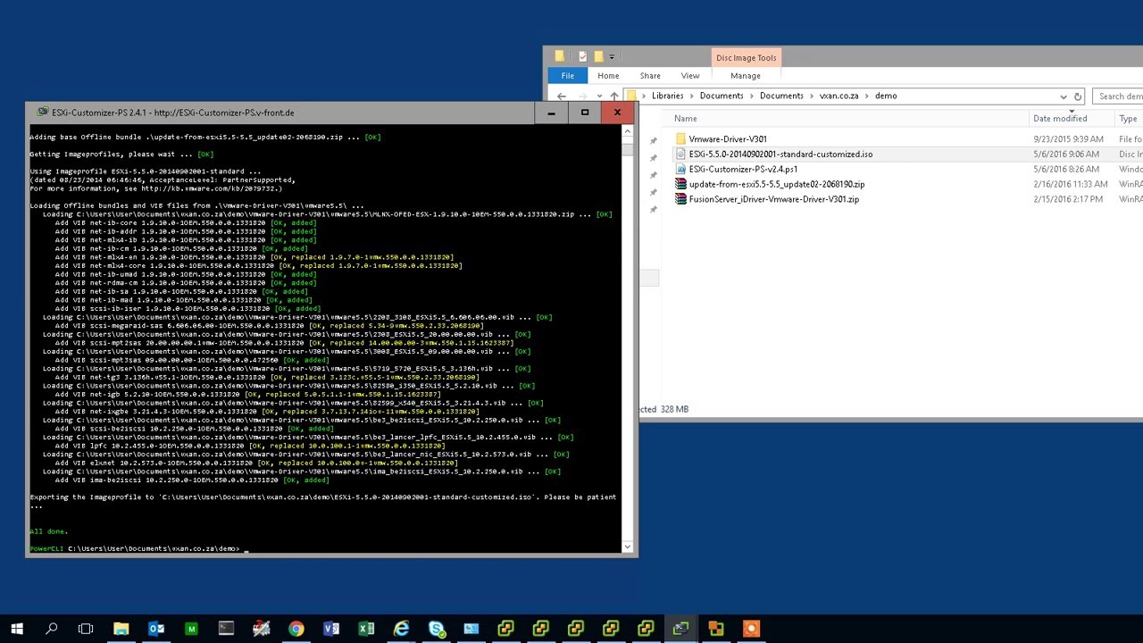The width and height of the screenshot is (1143, 643).
Task: Select update-from-esxi5.5-5.5_update02-2068190.zip file name
Action: pyautogui.click(x=777, y=184)
